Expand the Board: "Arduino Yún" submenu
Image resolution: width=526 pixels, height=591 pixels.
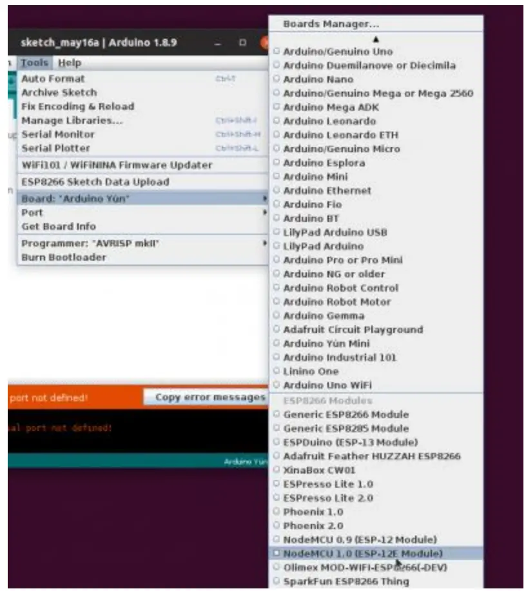142,199
